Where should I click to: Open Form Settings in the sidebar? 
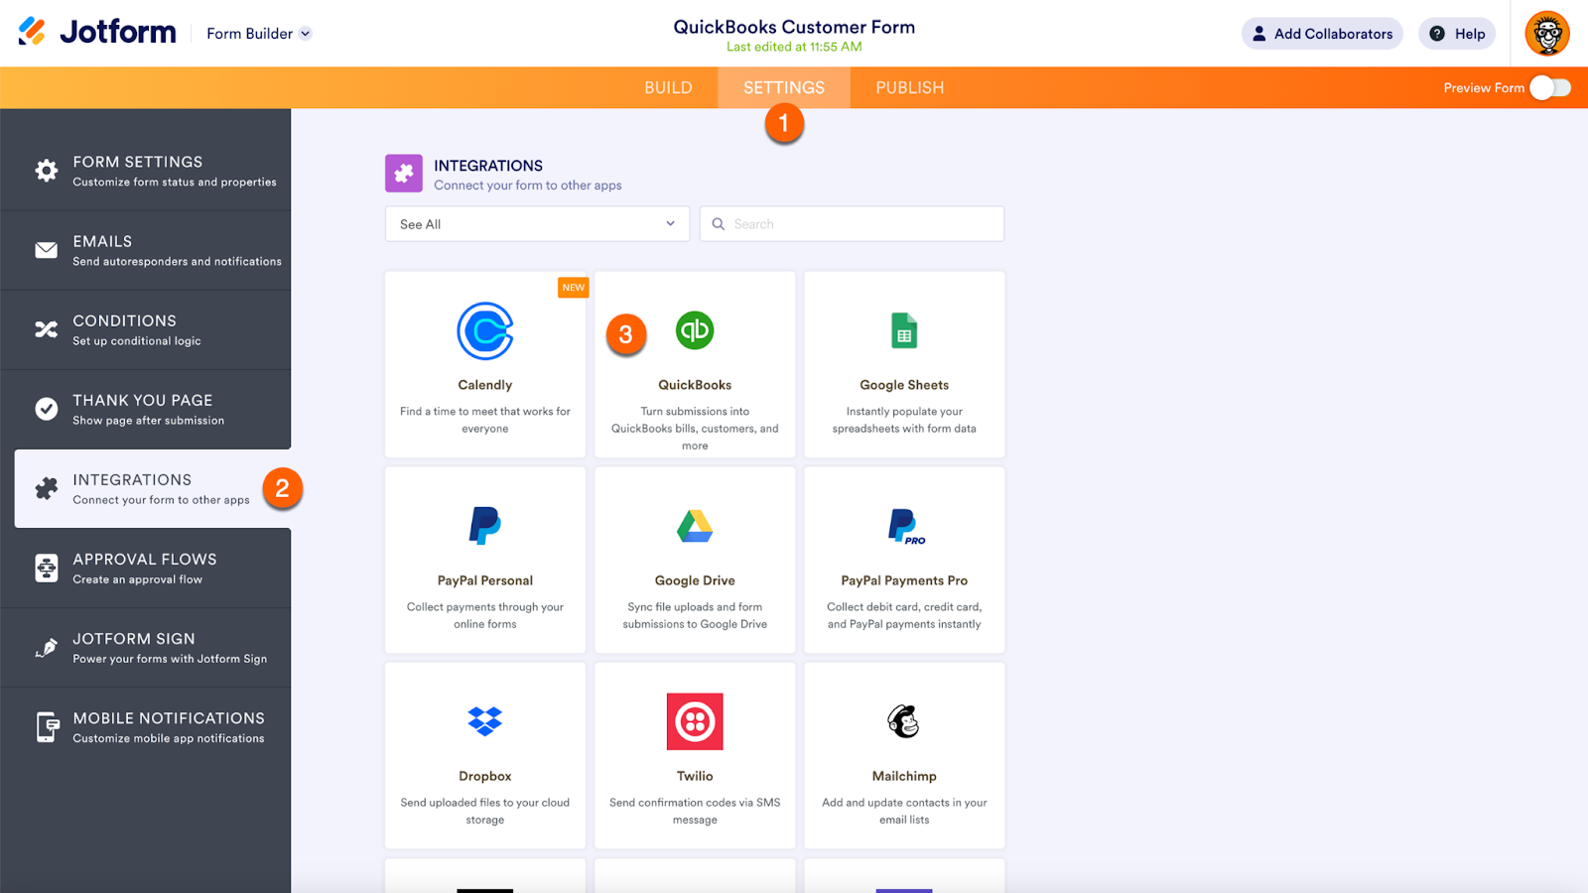pyautogui.click(x=146, y=171)
